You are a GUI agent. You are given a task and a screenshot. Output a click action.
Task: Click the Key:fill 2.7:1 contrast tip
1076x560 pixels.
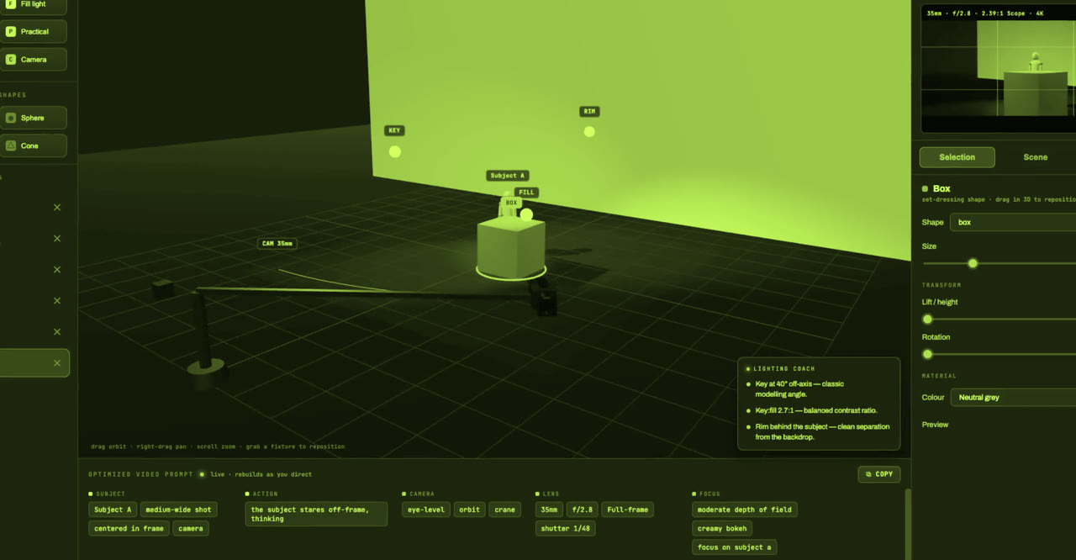(816, 410)
